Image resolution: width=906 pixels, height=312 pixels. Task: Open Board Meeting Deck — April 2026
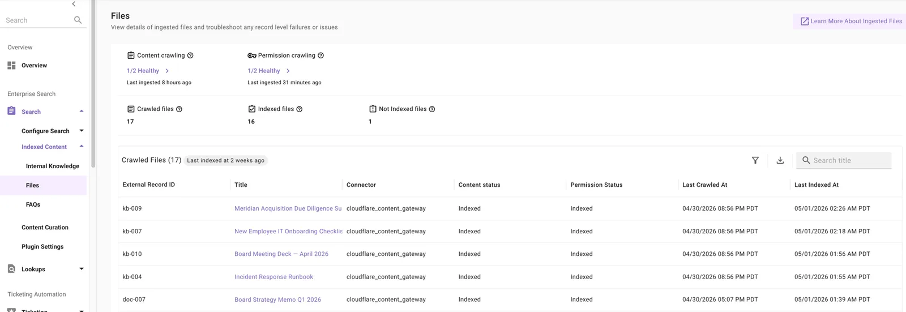tap(281, 254)
